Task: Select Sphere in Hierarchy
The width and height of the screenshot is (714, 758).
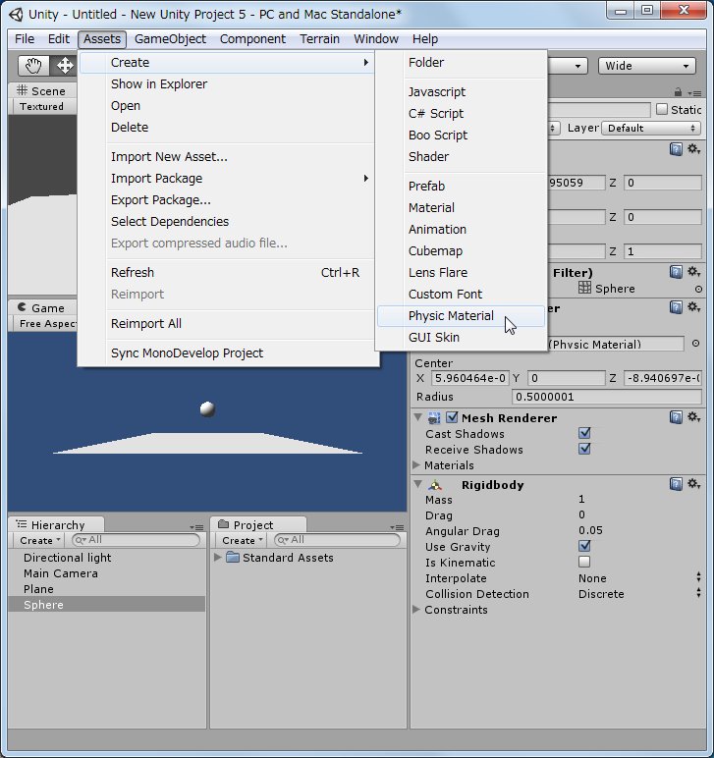Action: coord(107,605)
